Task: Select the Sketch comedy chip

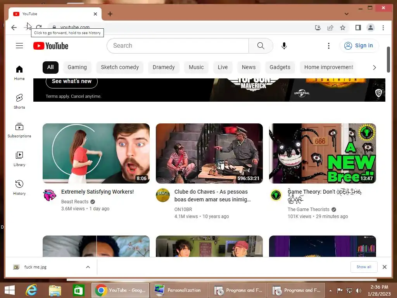Action: coord(120,68)
